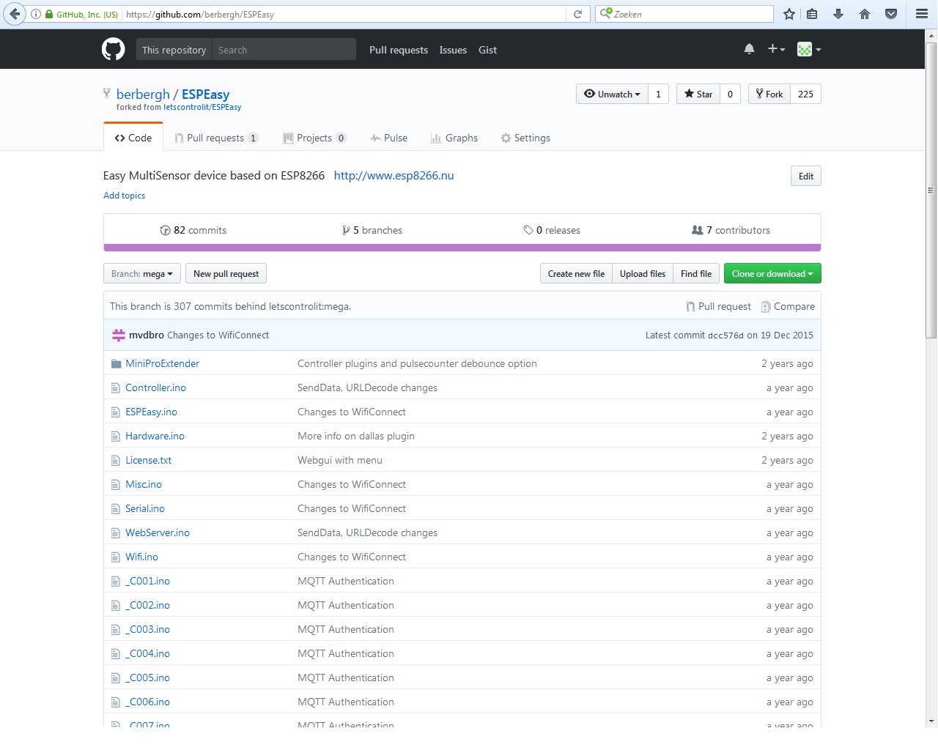Viewport: 938px width, 750px height.
Task: Click the Compare link
Action: 788,307
